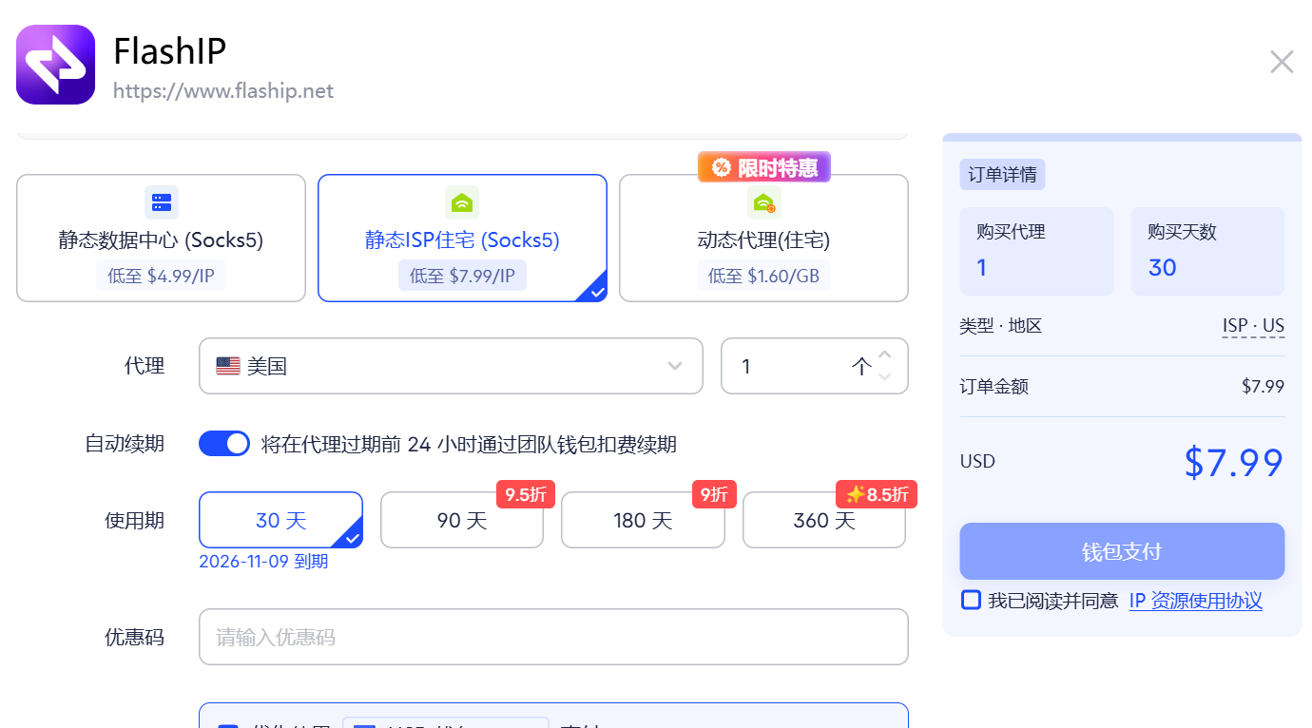The image size is (1312, 728).
Task: Toggle the 自动续期 auto-renew switch
Action: (x=224, y=444)
